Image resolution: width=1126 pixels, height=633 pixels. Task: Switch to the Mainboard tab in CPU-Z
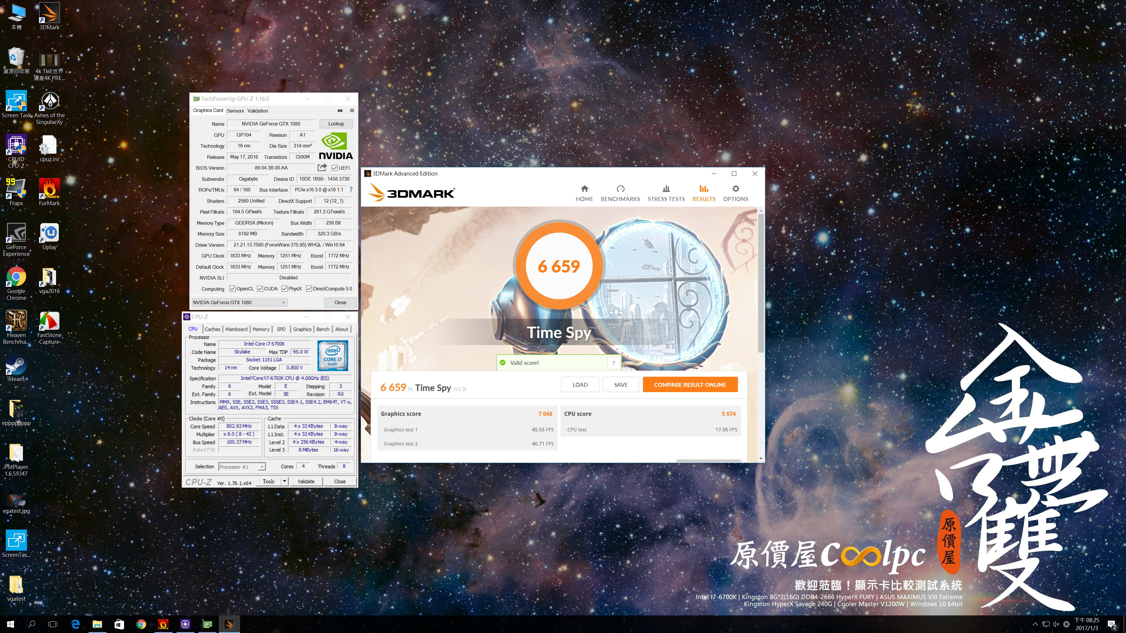(236, 329)
